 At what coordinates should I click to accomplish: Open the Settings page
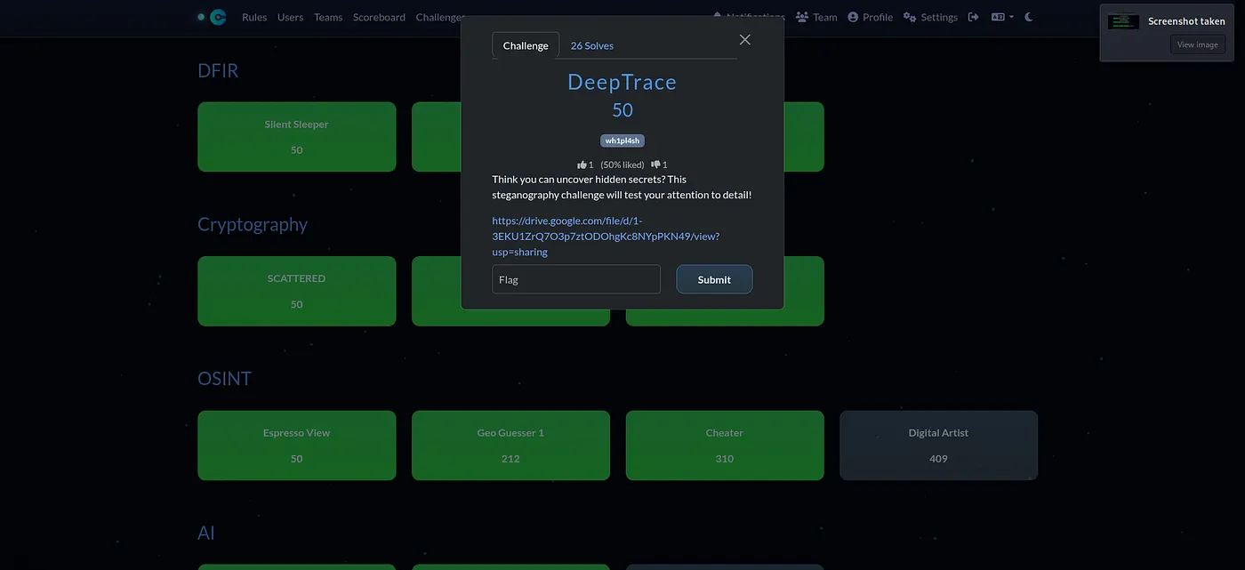(930, 17)
